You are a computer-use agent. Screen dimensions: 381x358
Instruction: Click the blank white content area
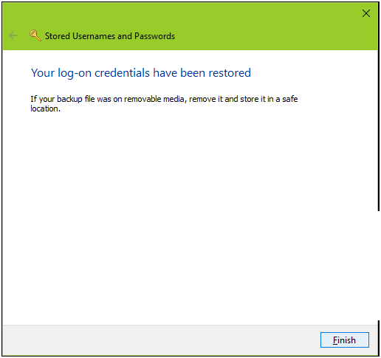(190, 216)
